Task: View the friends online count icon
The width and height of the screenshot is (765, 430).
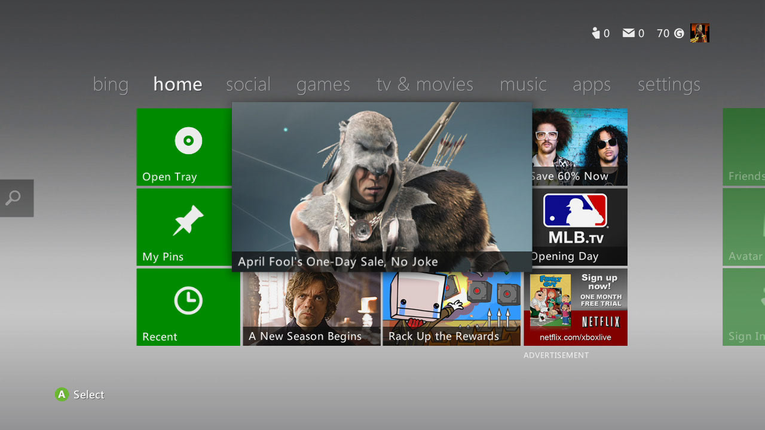Action: [x=595, y=33]
